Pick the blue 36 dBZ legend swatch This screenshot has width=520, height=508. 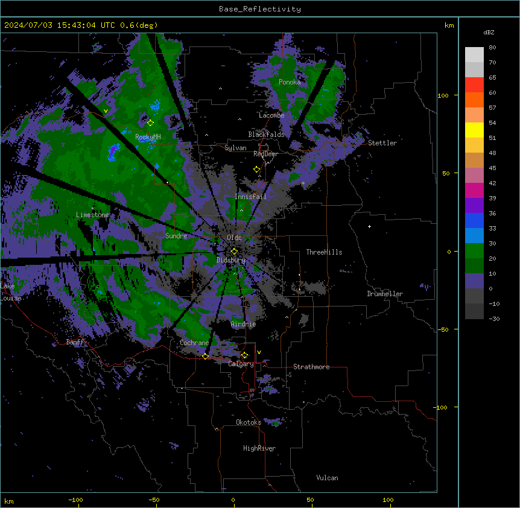[x=474, y=220]
